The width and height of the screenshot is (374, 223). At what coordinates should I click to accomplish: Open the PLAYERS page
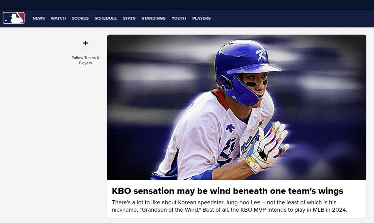point(201,18)
